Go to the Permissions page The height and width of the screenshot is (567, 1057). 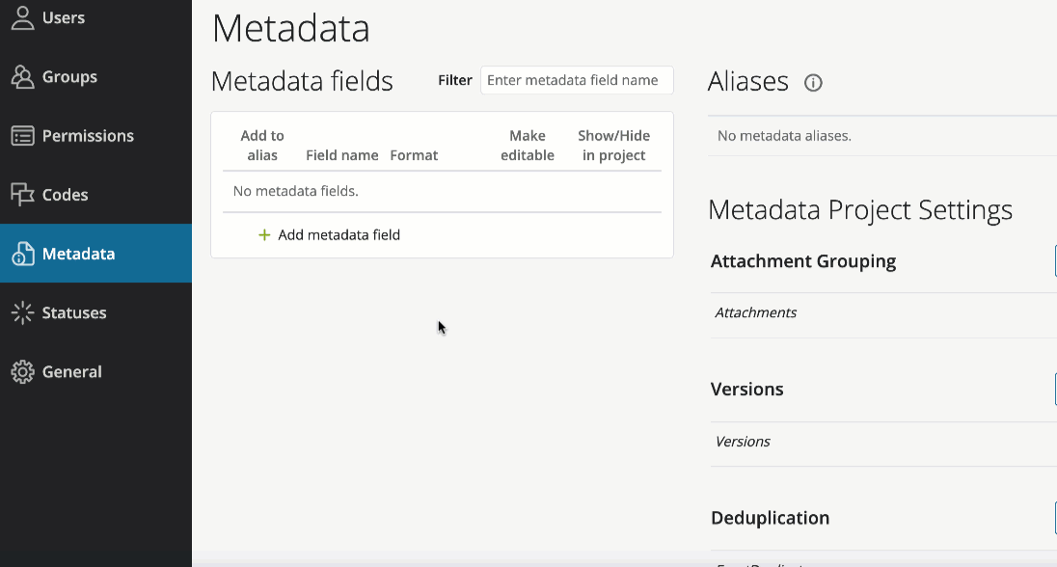pos(95,136)
